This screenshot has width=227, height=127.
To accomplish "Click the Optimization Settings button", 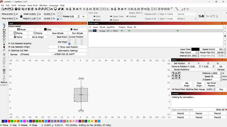I will pyautogui.click(x=68, y=50).
